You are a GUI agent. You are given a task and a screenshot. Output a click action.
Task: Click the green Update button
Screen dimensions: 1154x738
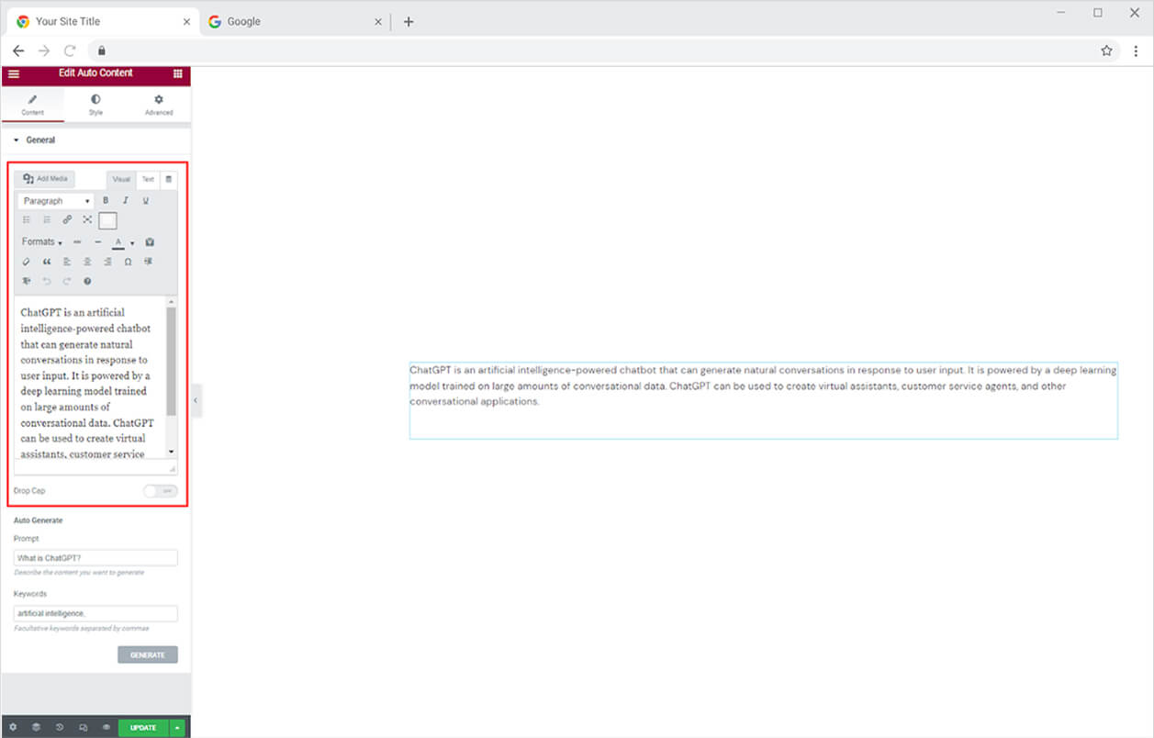(x=143, y=728)
